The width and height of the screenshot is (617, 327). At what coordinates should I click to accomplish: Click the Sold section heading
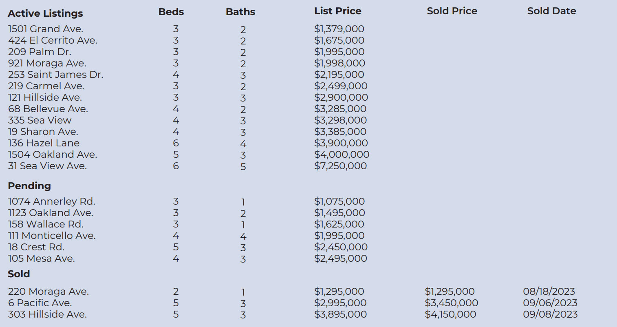point(19,274)
